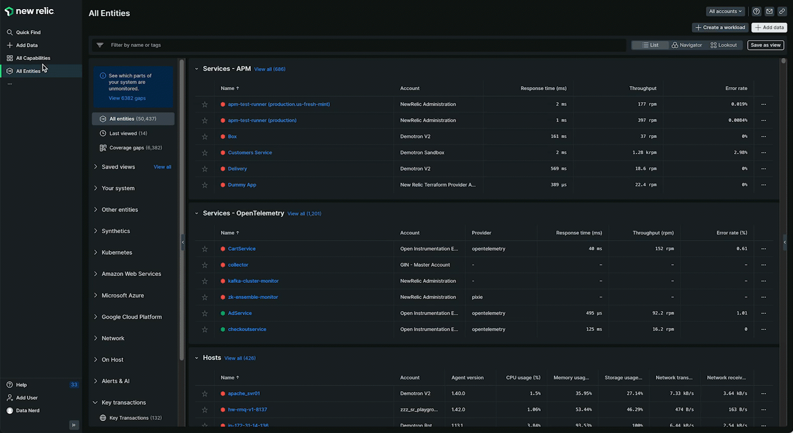Open the All accounts dropdown
The width and height of the screenshot is (793, 433).
pos(725,11)
